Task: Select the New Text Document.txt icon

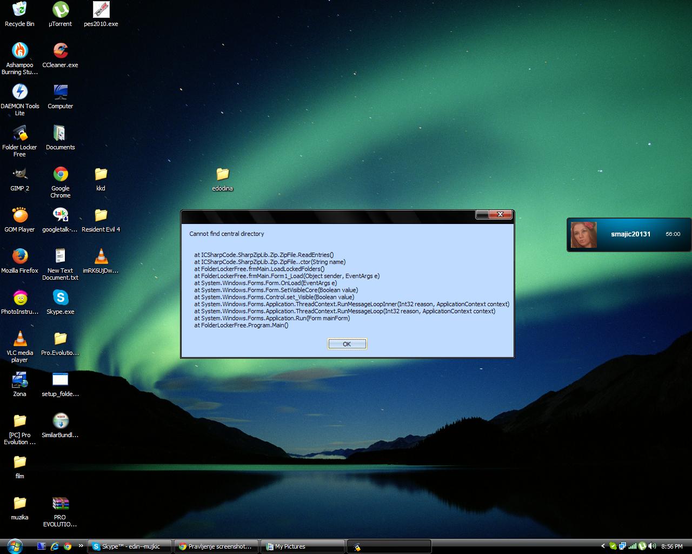Action: [61, 265]
